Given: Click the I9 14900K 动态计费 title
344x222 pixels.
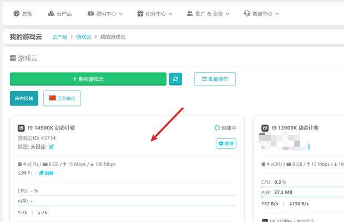Looking at the screenshot, I should click(x=52, y=128).
